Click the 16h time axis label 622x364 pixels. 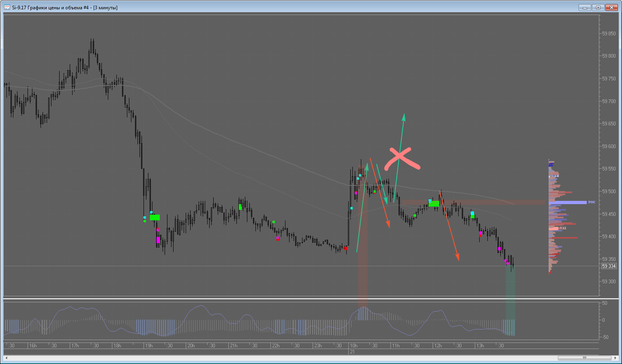33,346
